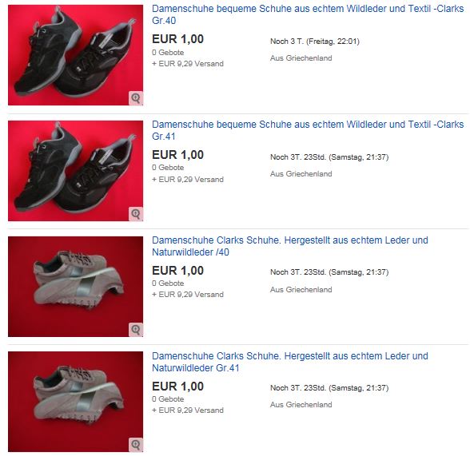
Task: Click EUR 1,00 price of Naturwildleder Gr.41 listing
Action: click(177, 387)
